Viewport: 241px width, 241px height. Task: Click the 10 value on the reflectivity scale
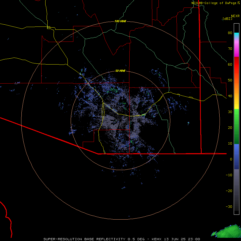pos(230,144)
